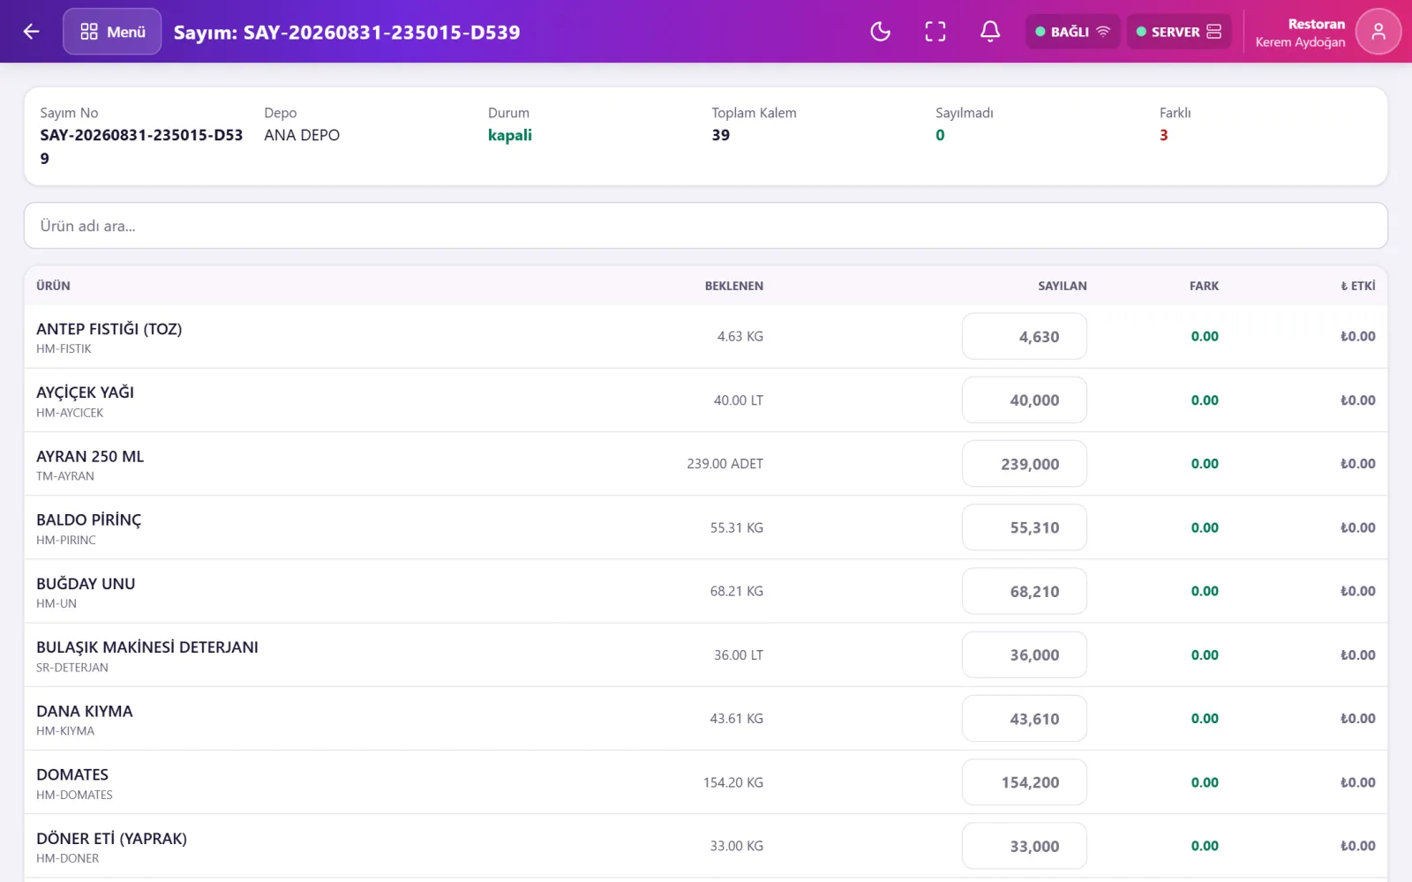Go back using the left arrow icon
The width and height of the screenshot is (1412, 882).
32,32
